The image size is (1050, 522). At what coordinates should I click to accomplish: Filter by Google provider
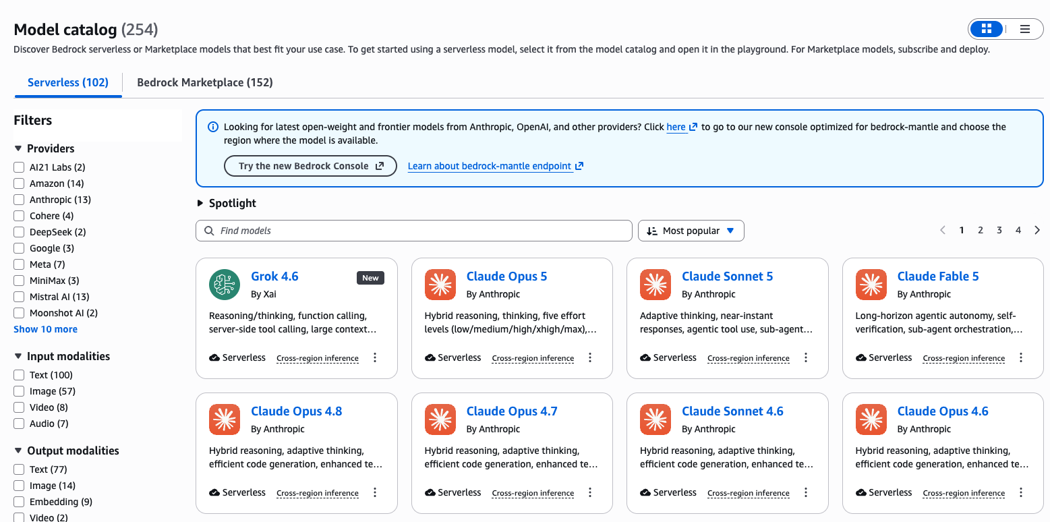click(x=19, y=248)
